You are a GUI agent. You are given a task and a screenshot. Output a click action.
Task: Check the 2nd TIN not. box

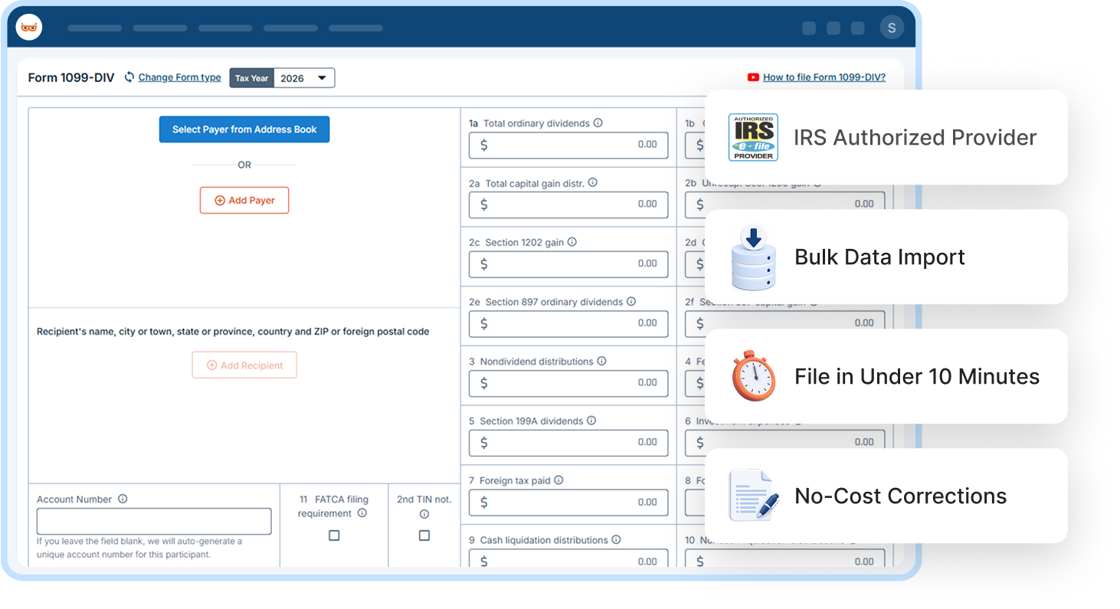click(x=424, y=535)
